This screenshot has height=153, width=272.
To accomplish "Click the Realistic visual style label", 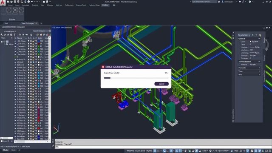I will tap(68, 28).
